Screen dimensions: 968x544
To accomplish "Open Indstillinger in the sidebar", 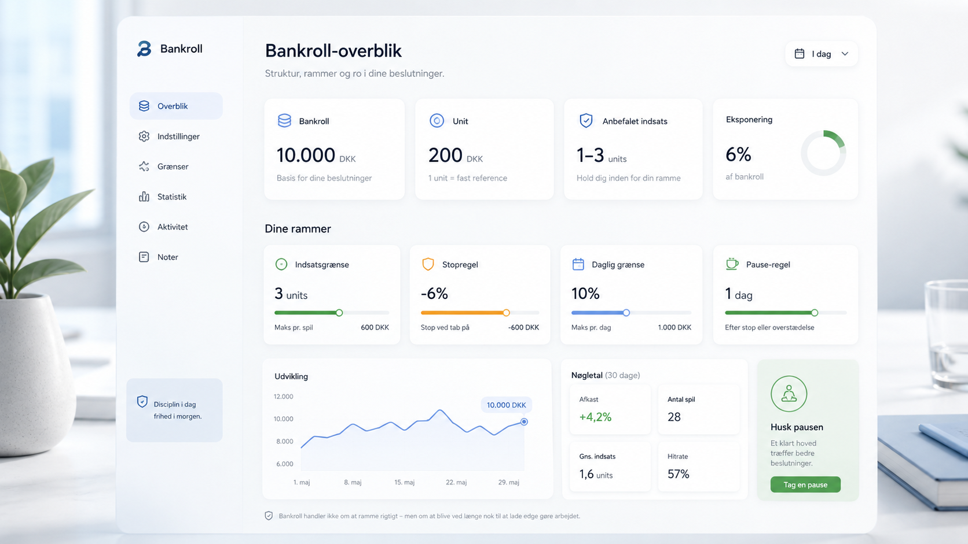I will pos(176,136).
